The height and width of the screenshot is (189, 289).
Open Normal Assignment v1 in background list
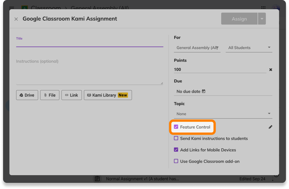[x=142, y=179]
